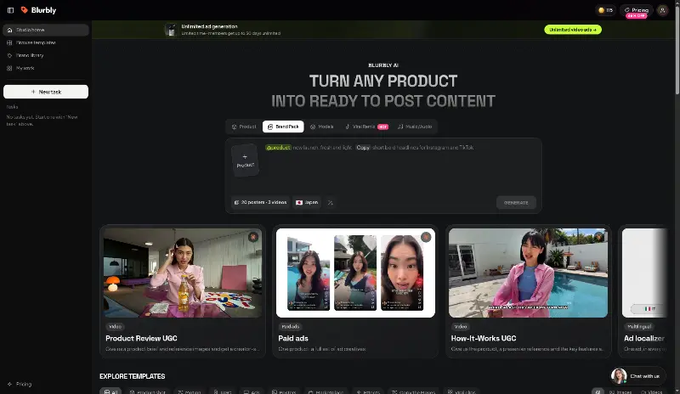Click the GENERATE button
The height and width of the screenshot is (394, 680).
pos(516,202)
